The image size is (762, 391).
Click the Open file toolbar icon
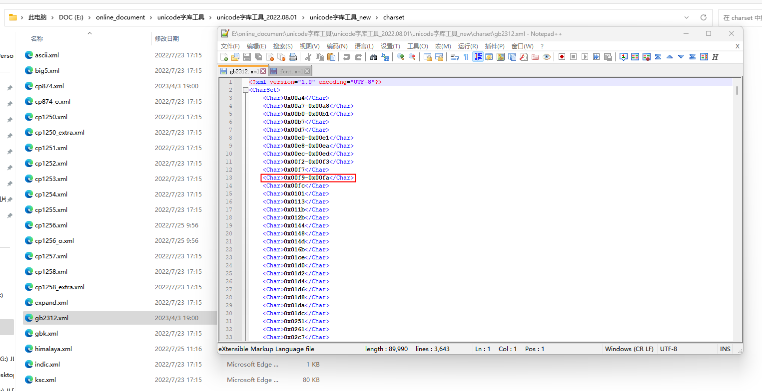(x=235, y=57)
